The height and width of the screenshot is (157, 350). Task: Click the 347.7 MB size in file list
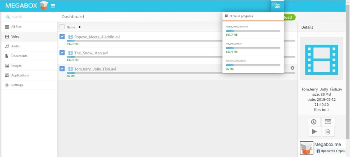click(73, 44)
